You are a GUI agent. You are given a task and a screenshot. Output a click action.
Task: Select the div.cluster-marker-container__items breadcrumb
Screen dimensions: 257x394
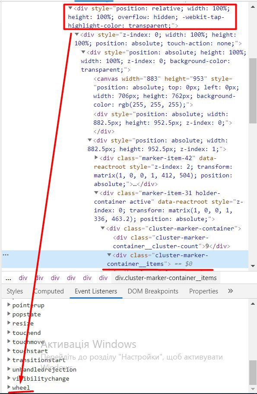tap(166, 278)
